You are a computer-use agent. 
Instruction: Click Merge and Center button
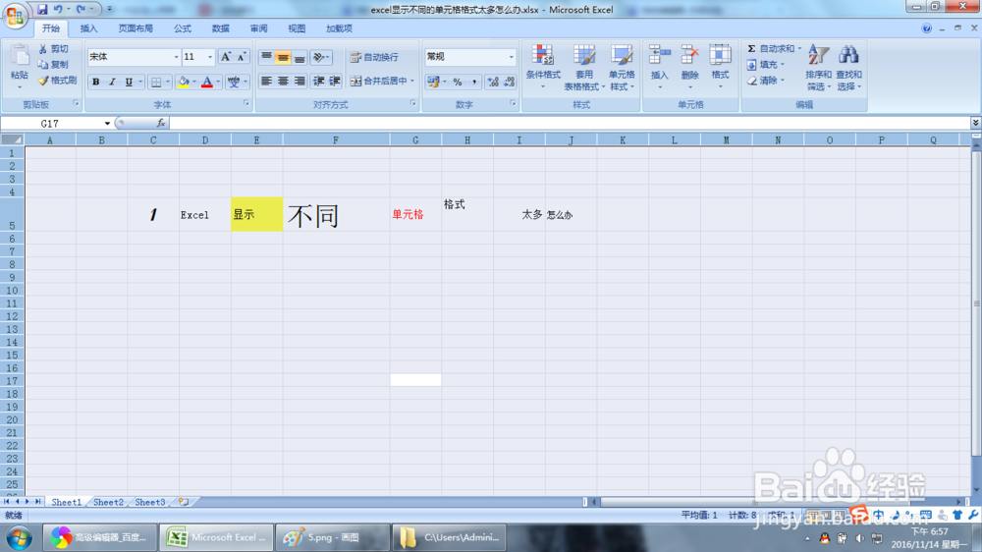378,82
